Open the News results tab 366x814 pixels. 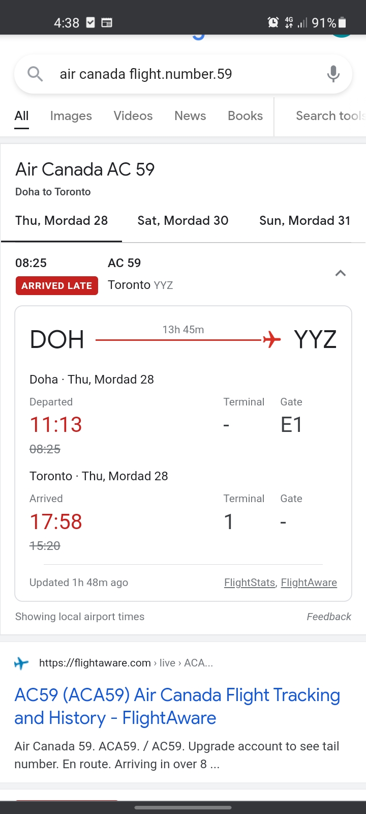coord(190,116)
